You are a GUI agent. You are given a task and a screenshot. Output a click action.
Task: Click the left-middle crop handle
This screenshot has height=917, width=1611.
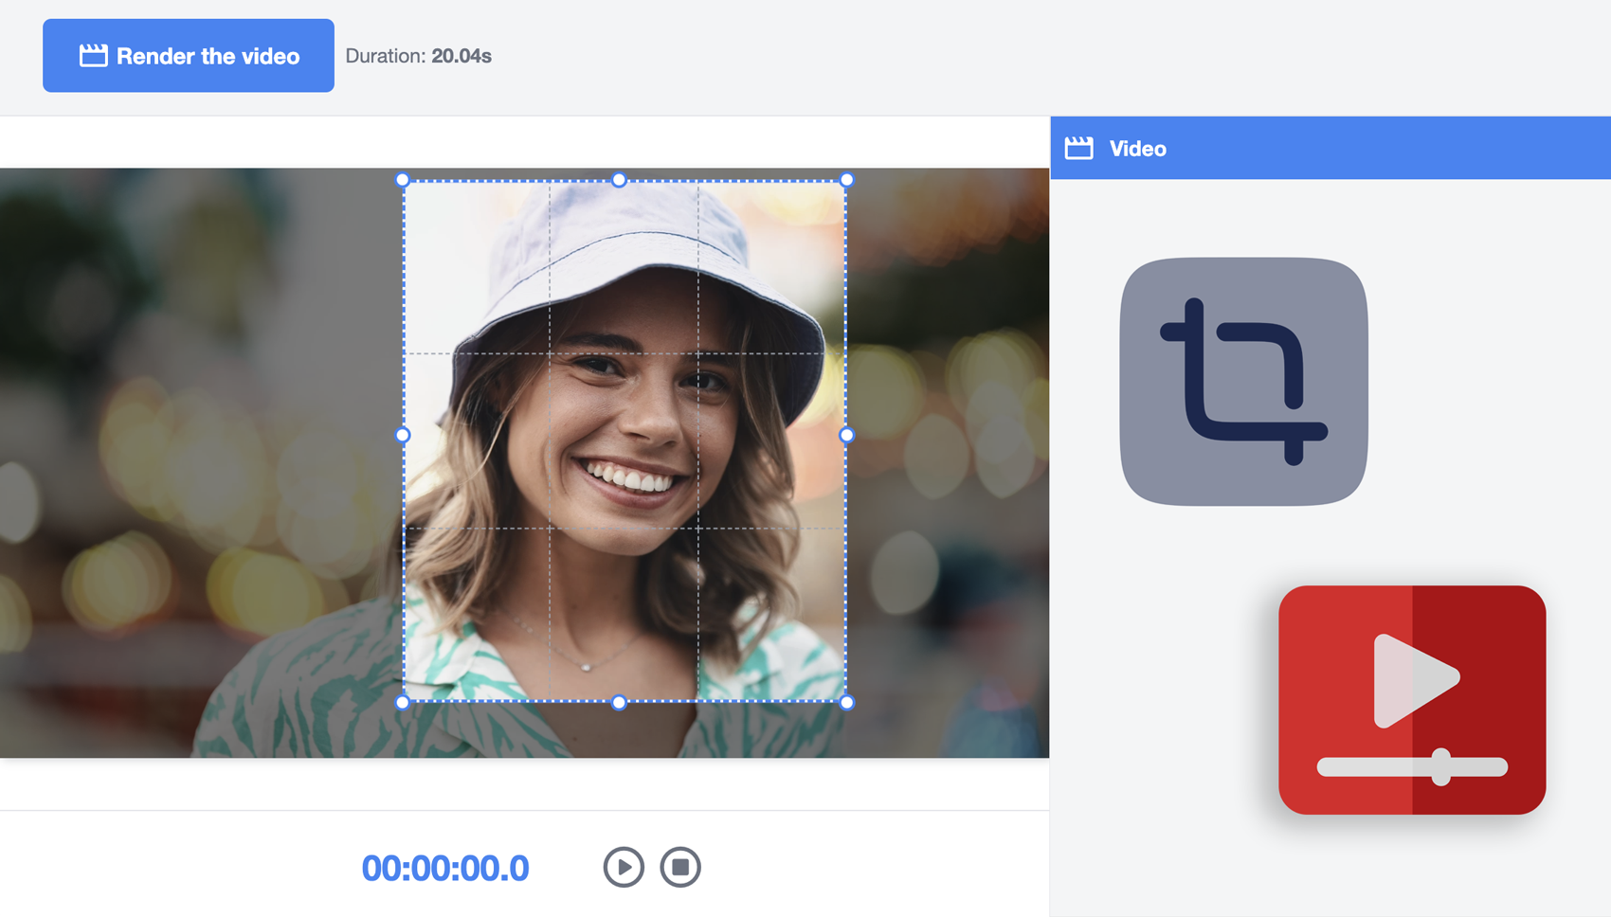[403, 435]
